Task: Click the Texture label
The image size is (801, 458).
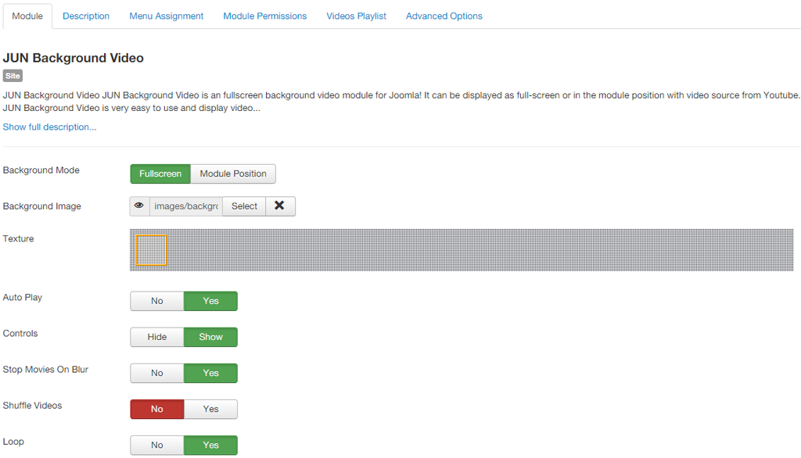Action: [x=19, y=238]
